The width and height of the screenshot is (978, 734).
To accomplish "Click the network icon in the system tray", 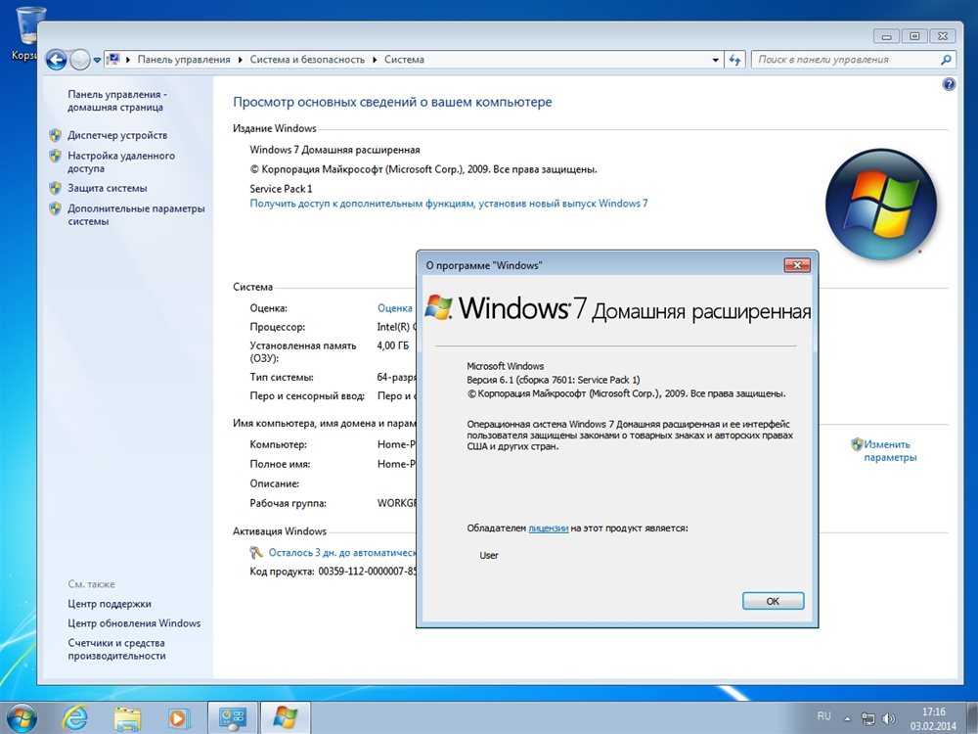I will 868,718.
